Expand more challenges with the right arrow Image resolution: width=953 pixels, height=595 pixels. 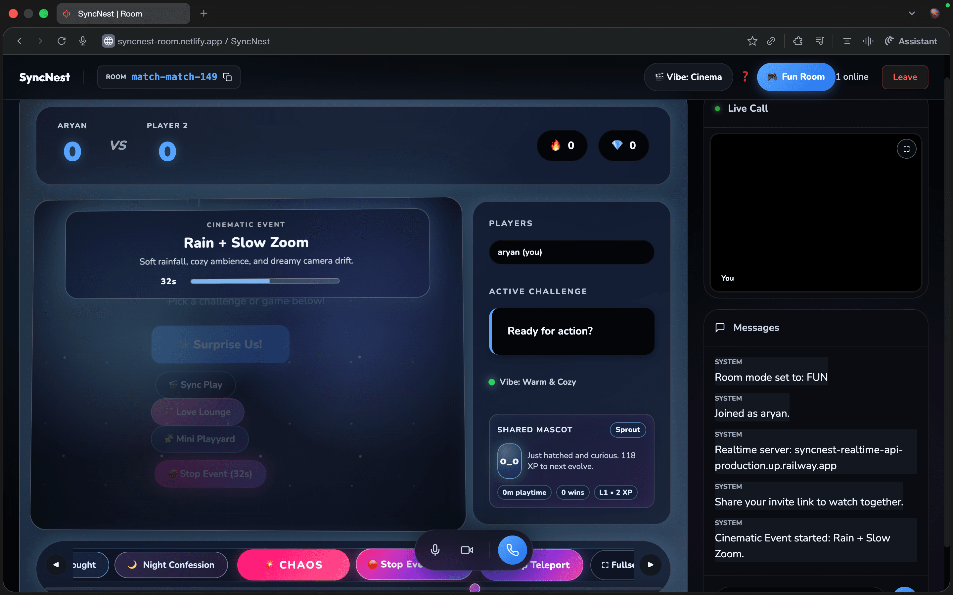[x=651, y=565]
